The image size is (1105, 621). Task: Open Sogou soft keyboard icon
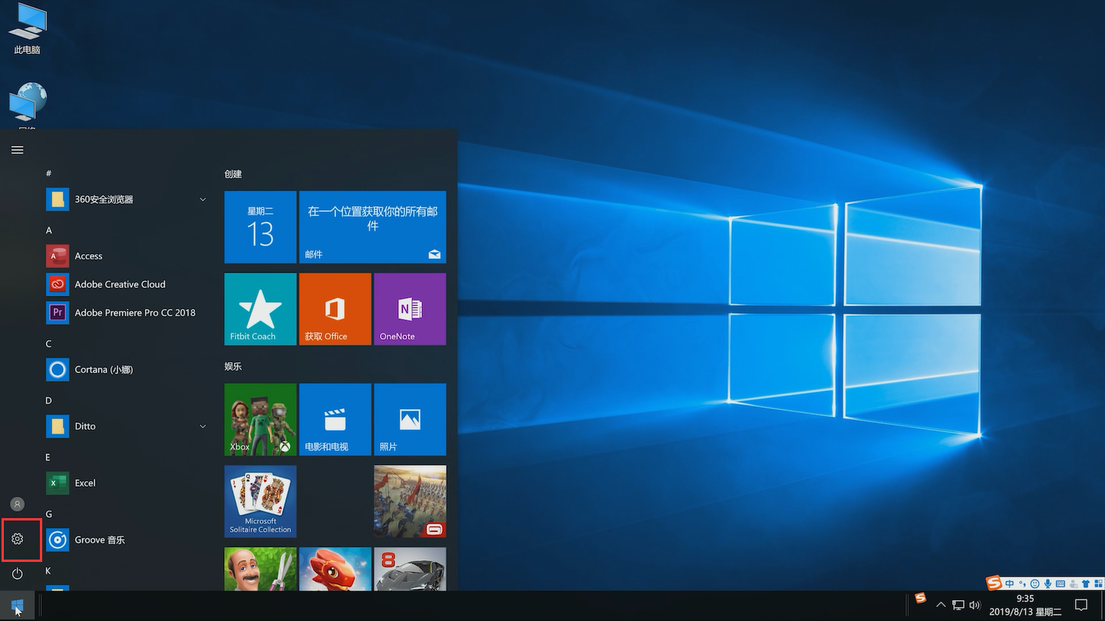coord(1060,584)
